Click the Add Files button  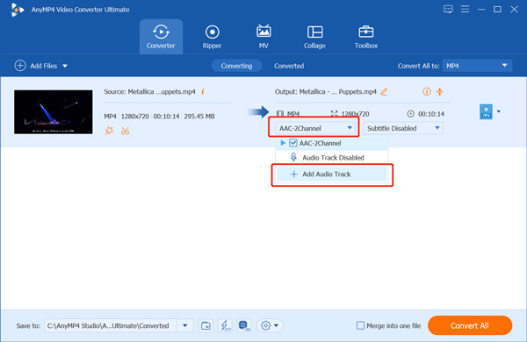tap(41, 66)
